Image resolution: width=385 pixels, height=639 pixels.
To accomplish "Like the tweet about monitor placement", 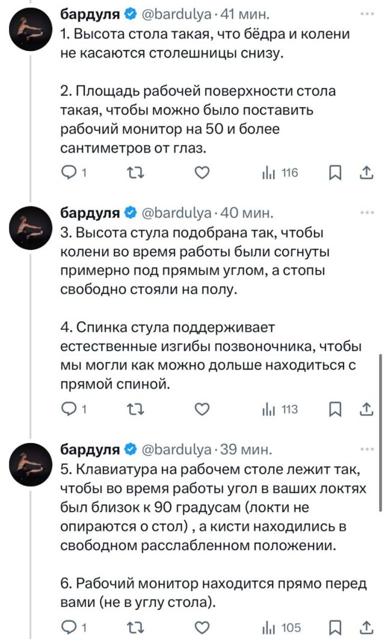I will click(x=203, y=628).
